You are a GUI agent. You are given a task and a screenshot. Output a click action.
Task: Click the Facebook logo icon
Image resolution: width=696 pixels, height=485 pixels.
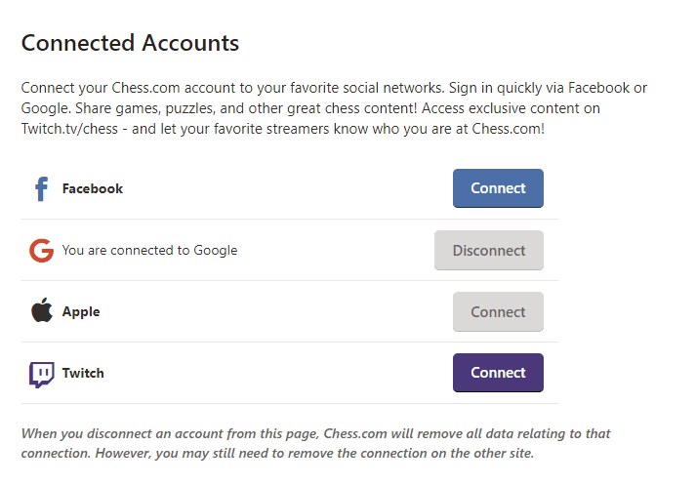tap(41, 188)
